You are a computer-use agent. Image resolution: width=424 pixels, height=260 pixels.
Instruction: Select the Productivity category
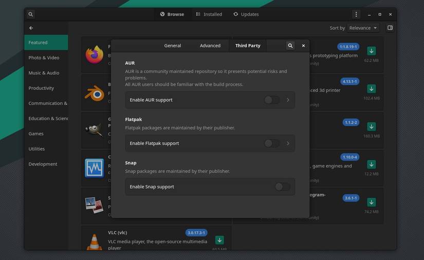(46, 88)
